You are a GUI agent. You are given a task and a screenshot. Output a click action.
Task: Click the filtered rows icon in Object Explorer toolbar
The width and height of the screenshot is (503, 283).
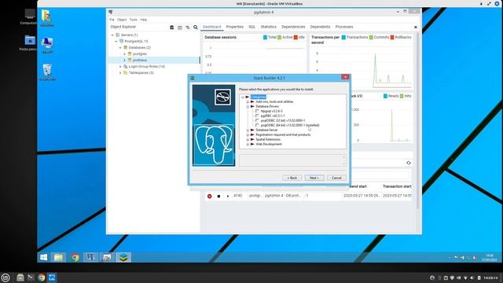[x=188, y=28]
